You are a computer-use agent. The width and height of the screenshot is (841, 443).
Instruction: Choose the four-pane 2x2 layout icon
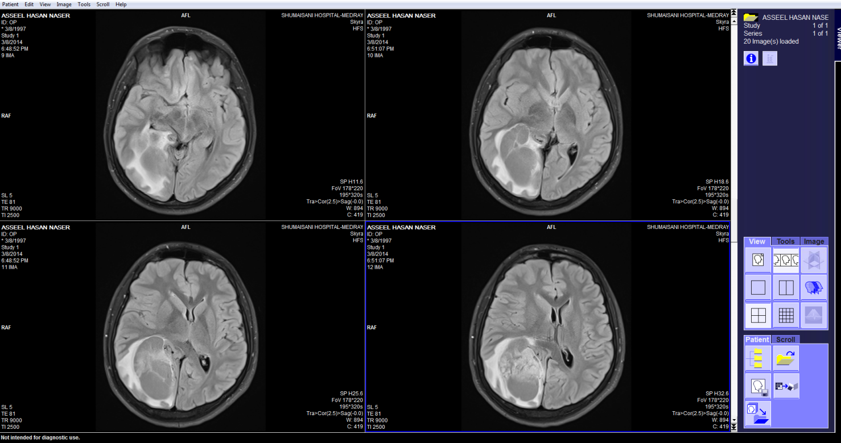click(758, 315)
